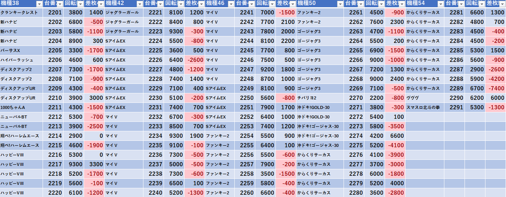Image resolution: width=506 pixels, height=197 pixels.
Task: Open the 機種46 column filter dropdown
Action: [x=231, y=4]
